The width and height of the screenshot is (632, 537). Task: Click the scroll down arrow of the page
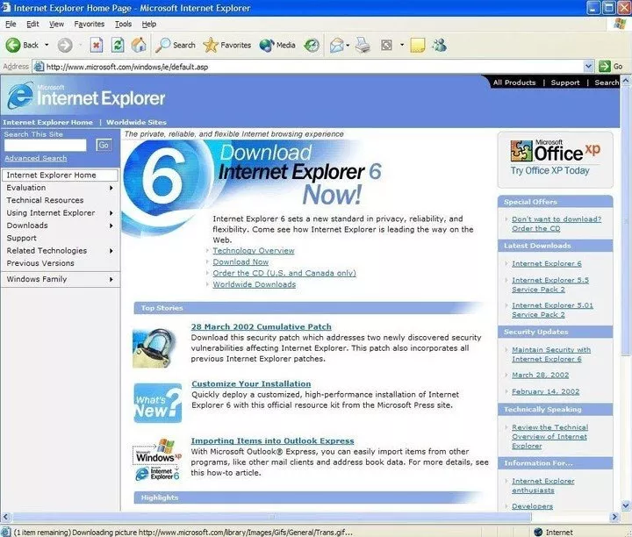pos(626,505)
